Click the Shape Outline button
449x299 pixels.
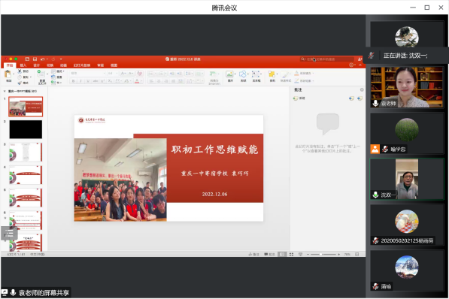303,81
